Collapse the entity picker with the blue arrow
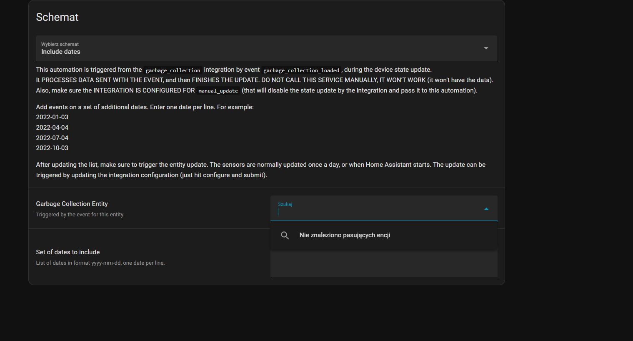Screen dimensions: 633x341 point(486,209)
